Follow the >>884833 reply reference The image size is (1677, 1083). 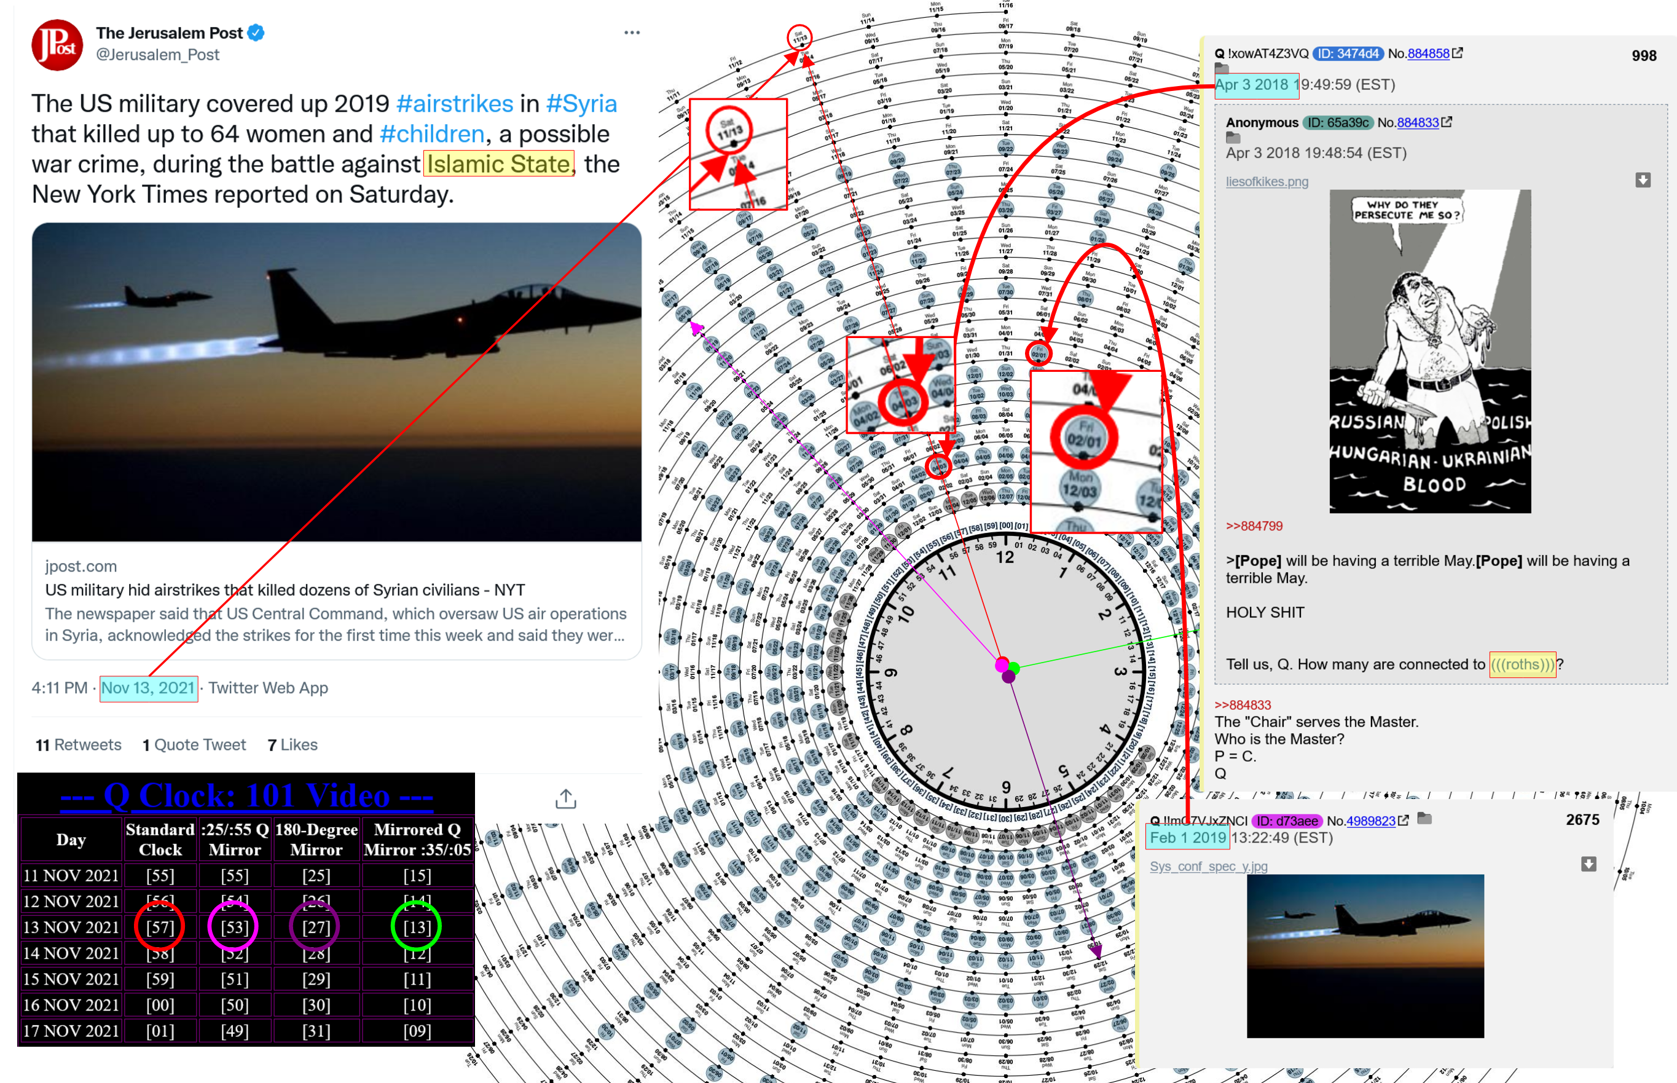click(1243, 704)
